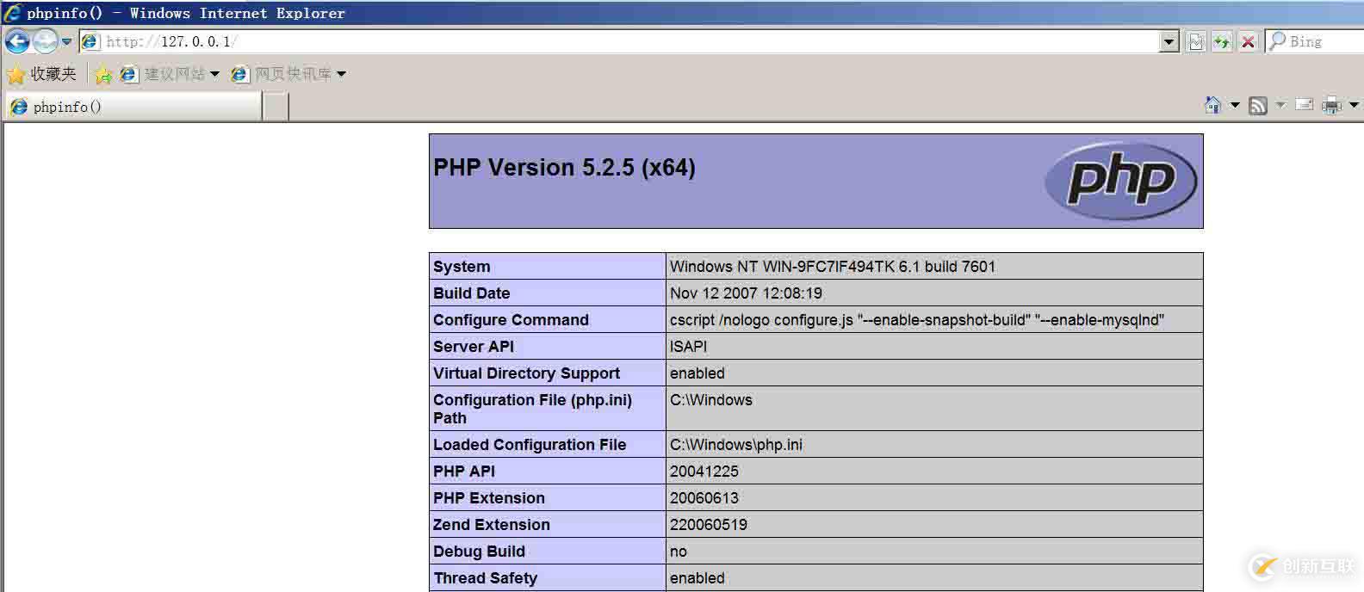Click the 'Configure Command' row label
Viewport: 1364px width, 592px height.
pyautogui.click(x=511, y=320)
